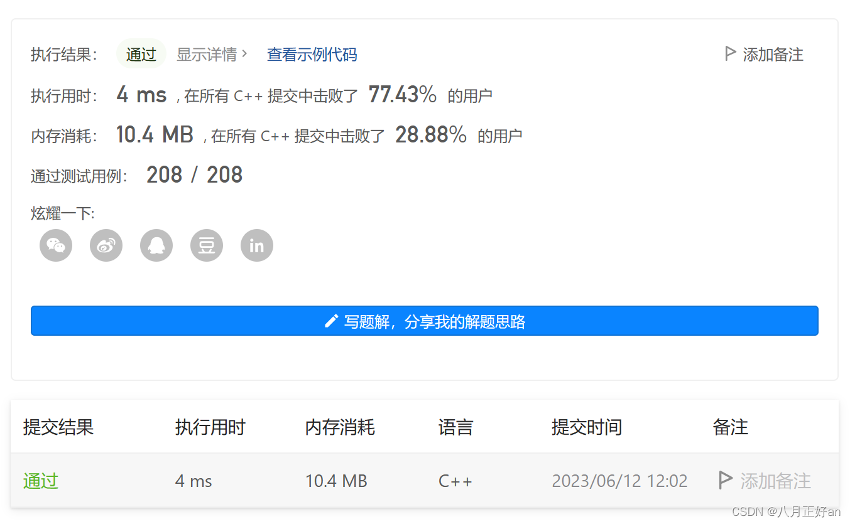Click the flag icon in the submission row
Viewport: 850px width, 524px height.
(x=725, y=481)
